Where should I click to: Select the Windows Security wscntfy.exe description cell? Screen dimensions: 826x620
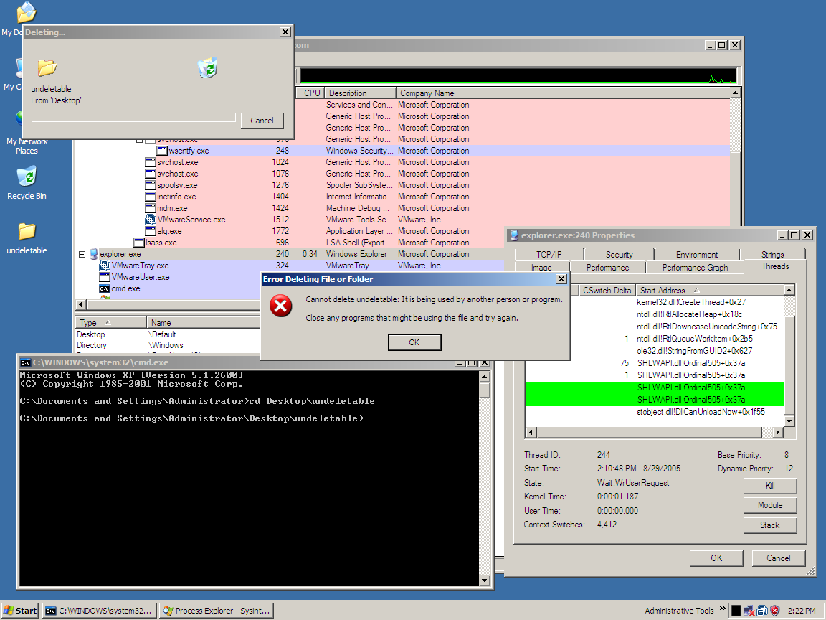coord(359,151)
